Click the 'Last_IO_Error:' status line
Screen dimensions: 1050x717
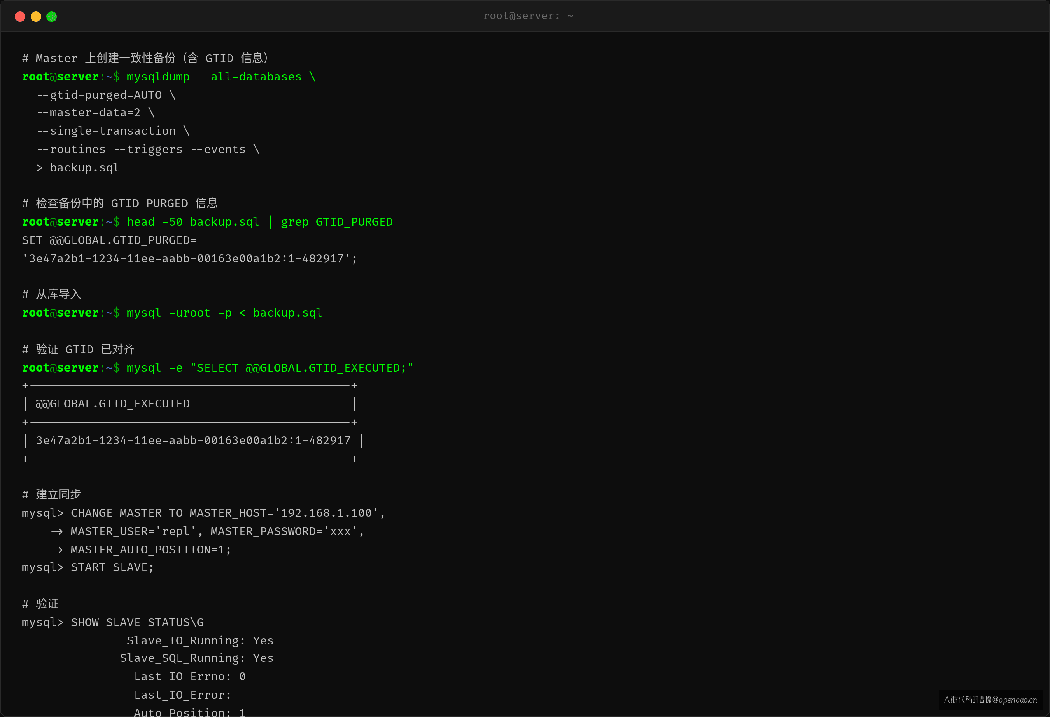tap(182, 695)
